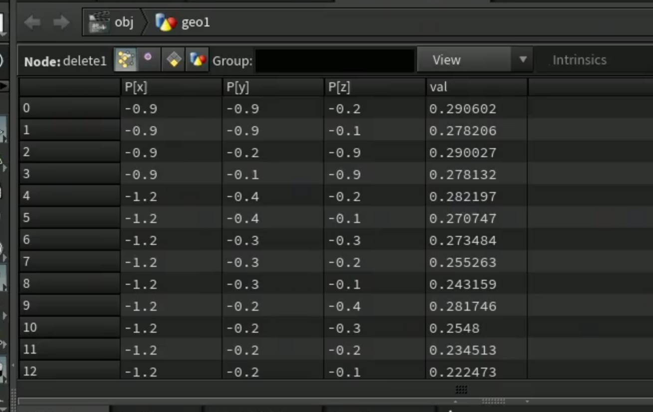Sort by the P[y] column header
The width and height of the screenshot is (653, 412).
273,87
